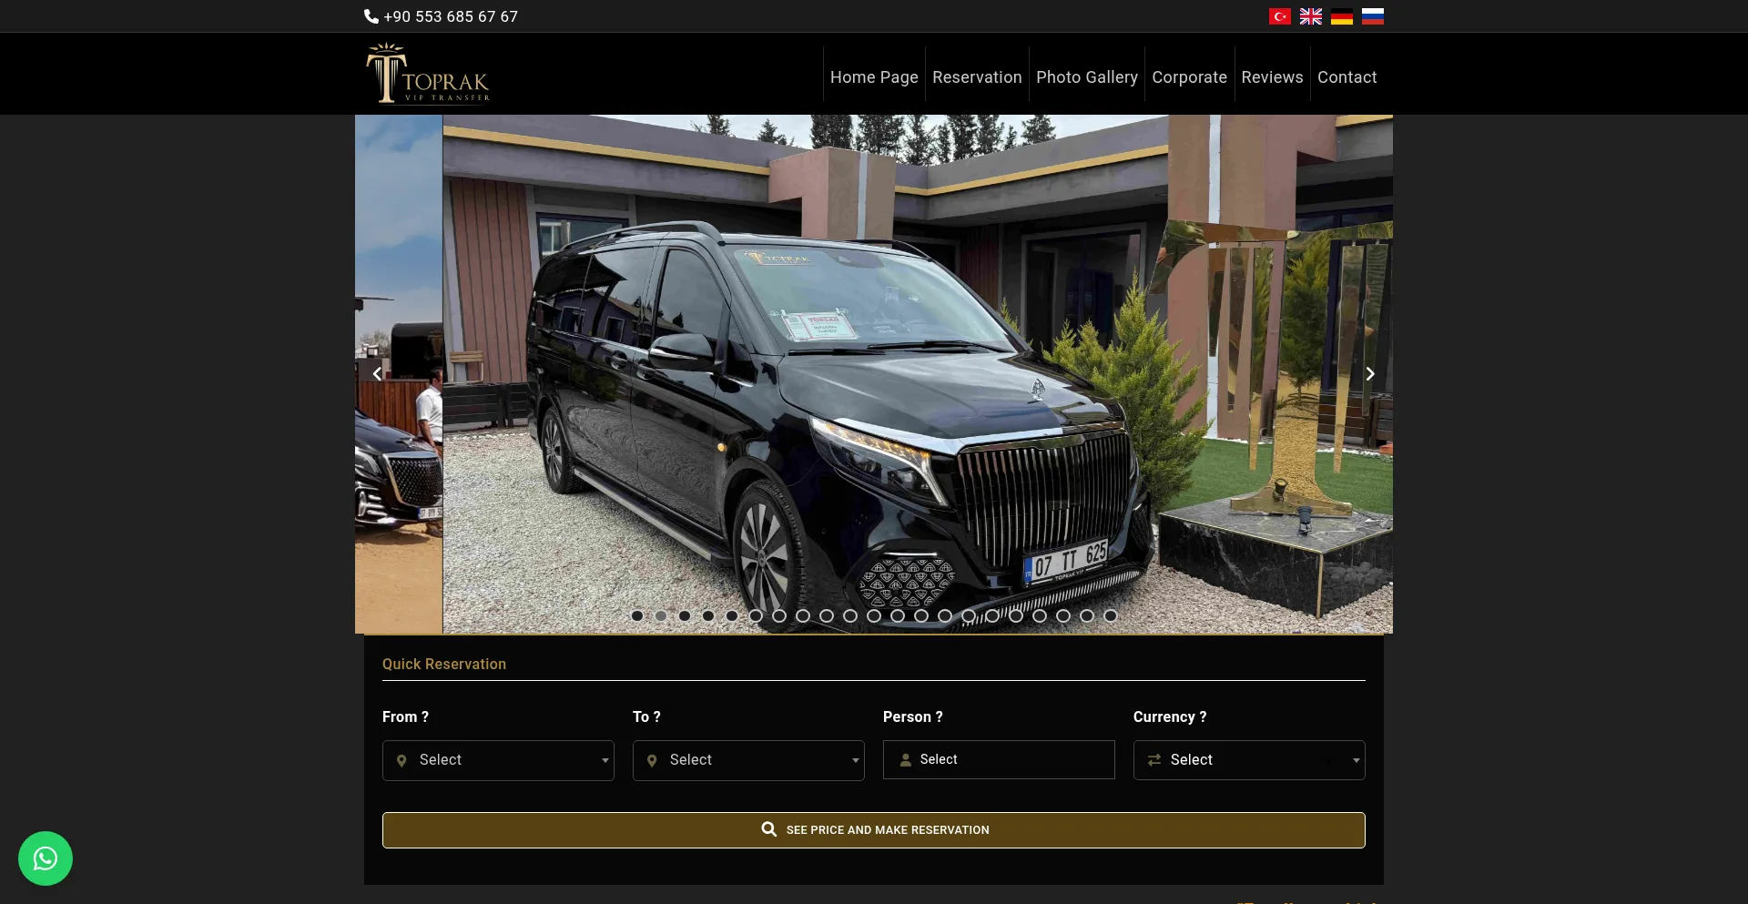The width and height of the screenshot is (1748, 904).
Task: Open WhatsApp chat floating button
Action: (x=46, y=858)
